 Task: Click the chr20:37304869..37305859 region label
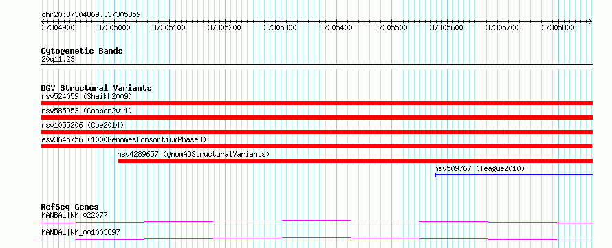(91, 15)
